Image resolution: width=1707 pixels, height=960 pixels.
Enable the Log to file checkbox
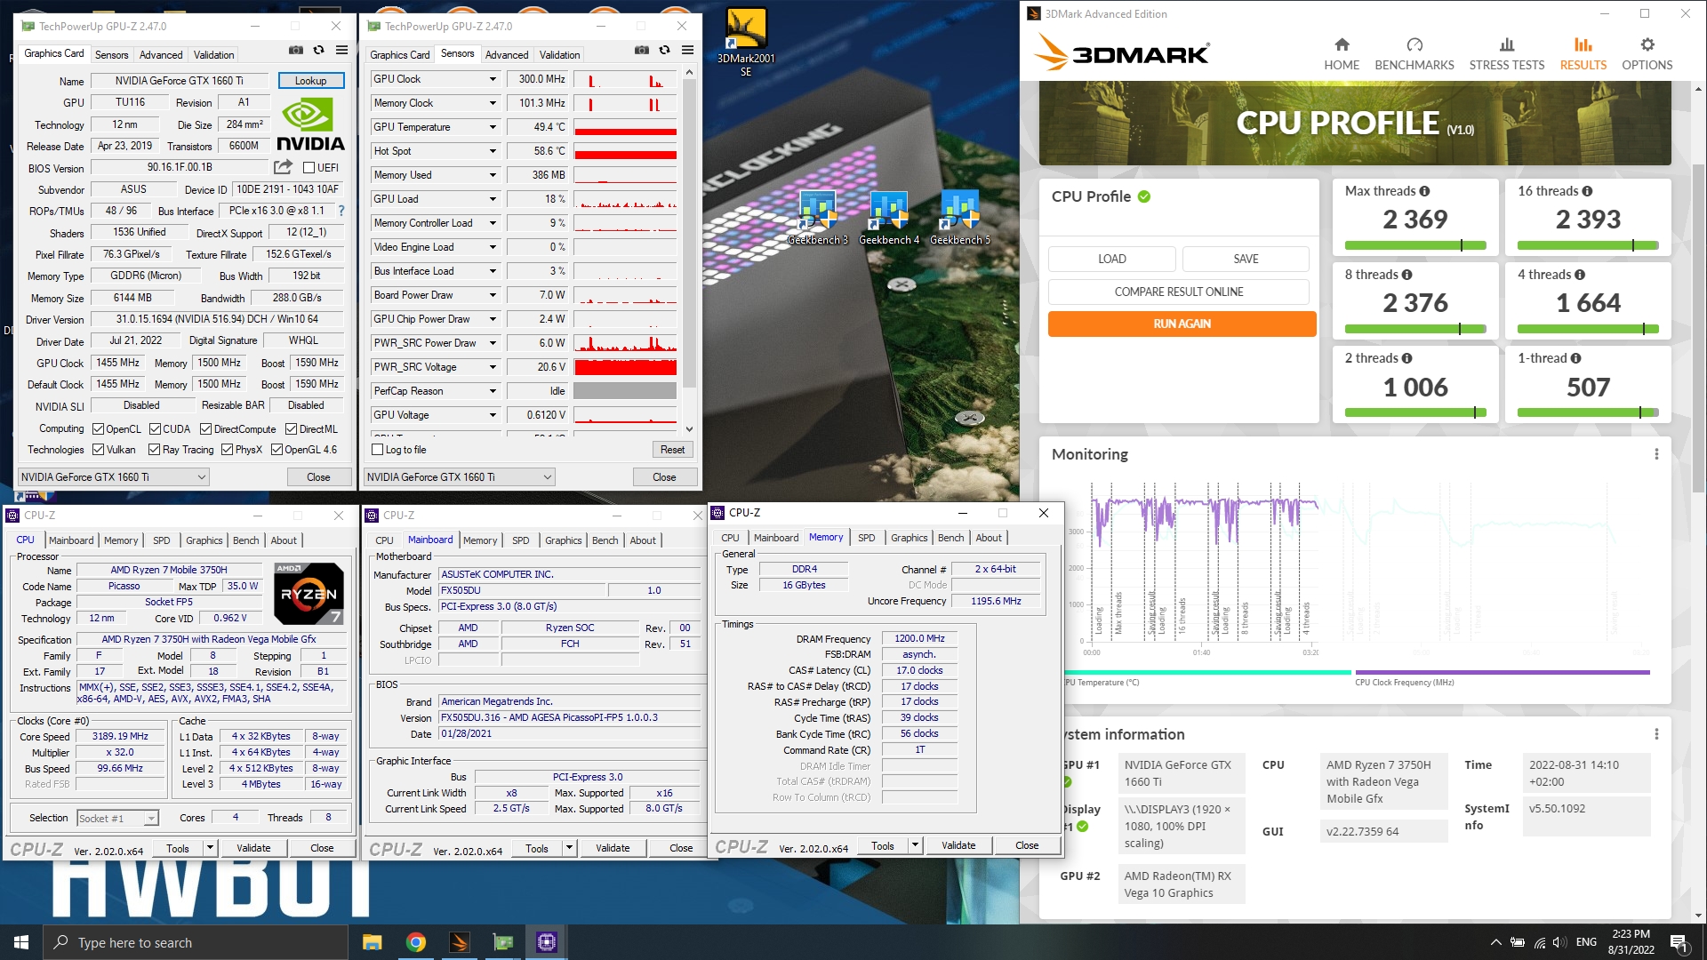378,450
